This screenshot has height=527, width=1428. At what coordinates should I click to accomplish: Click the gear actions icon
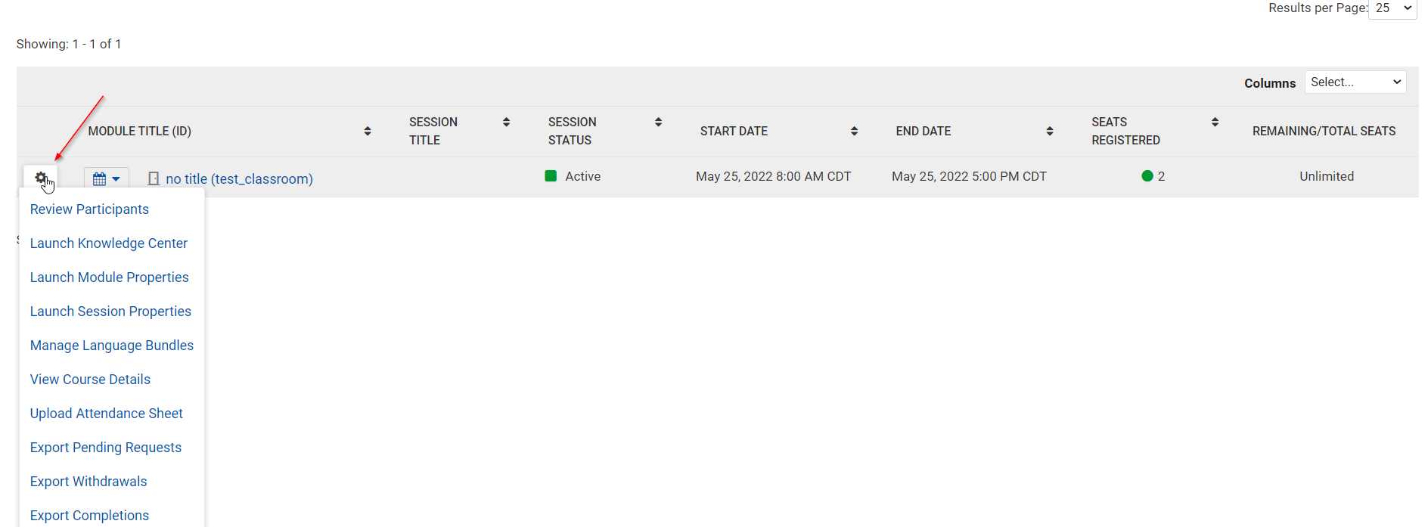(41, 178)
